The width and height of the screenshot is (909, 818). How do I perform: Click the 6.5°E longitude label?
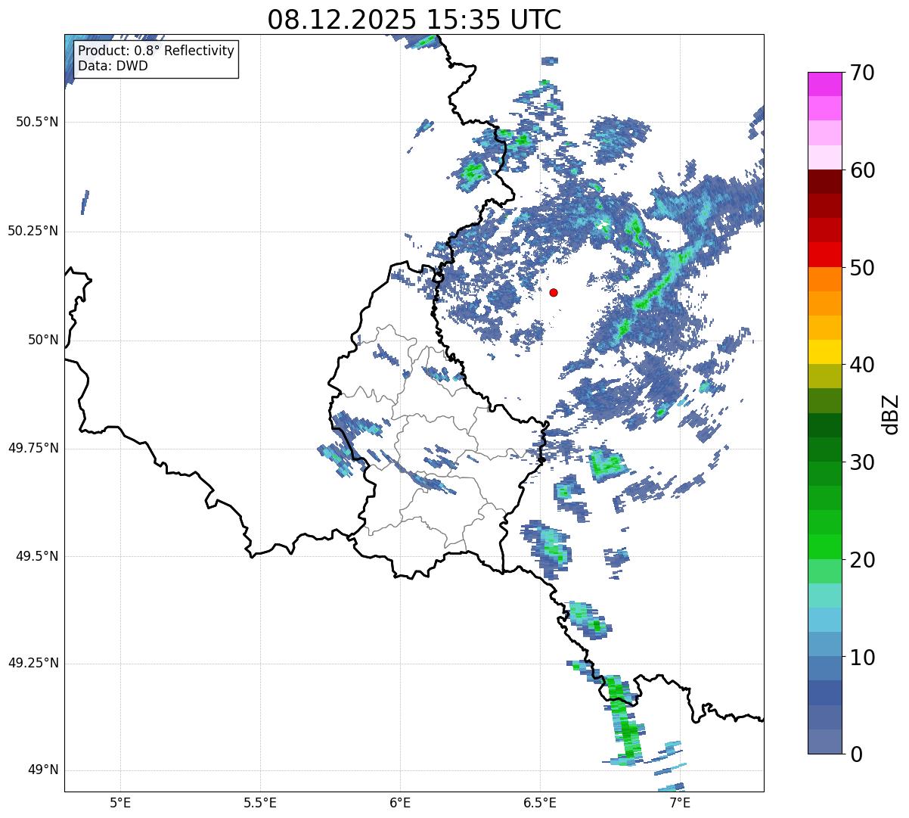540,803
